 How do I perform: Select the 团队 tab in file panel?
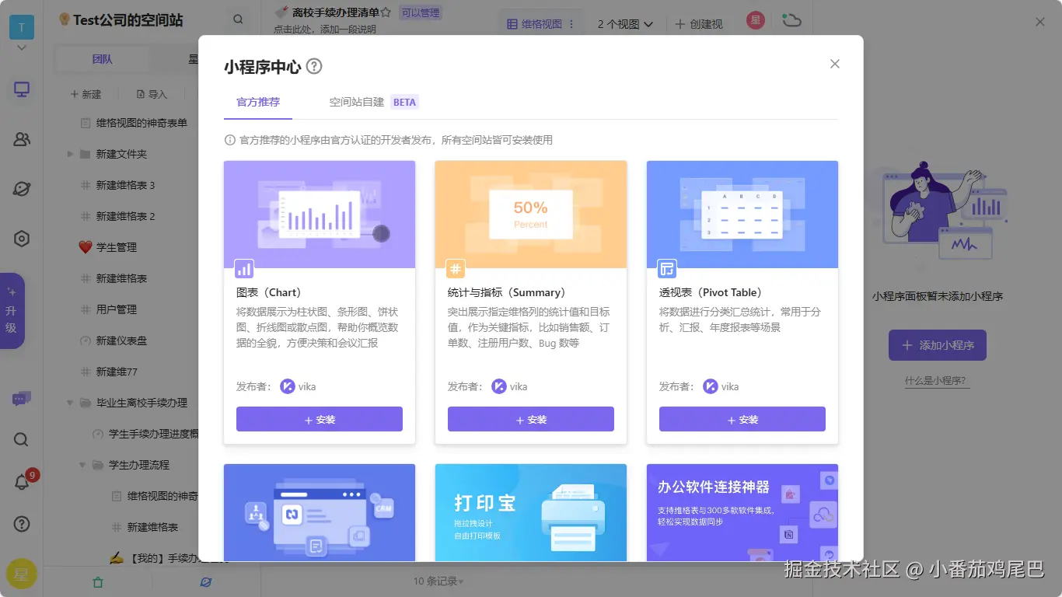(102, 59)
